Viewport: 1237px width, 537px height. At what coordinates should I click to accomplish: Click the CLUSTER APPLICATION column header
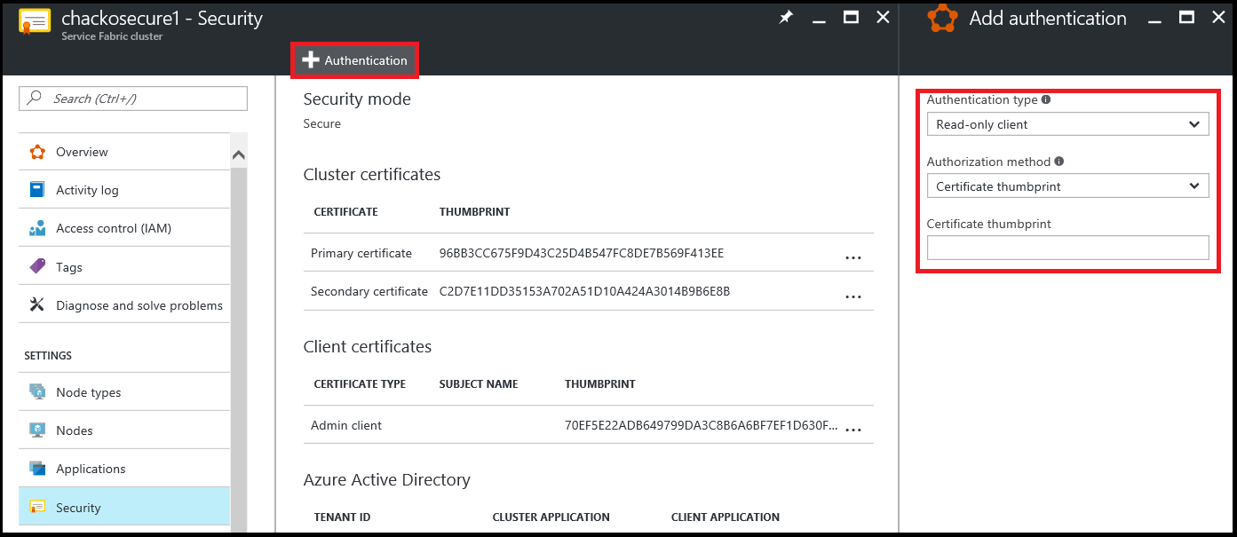[551, 517]
